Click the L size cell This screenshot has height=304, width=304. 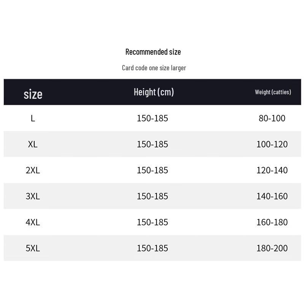coord(33,118)
